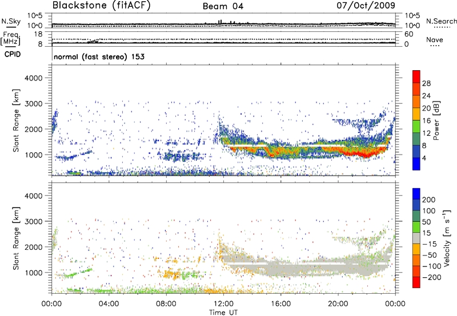Click the "200" label on velocity colorbar
Viewport: 457px width, 316px height.
click(429, 200)
